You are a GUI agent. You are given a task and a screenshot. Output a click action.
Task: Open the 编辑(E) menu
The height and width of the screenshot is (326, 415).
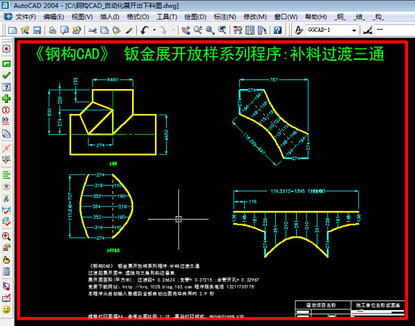point(54,17)
